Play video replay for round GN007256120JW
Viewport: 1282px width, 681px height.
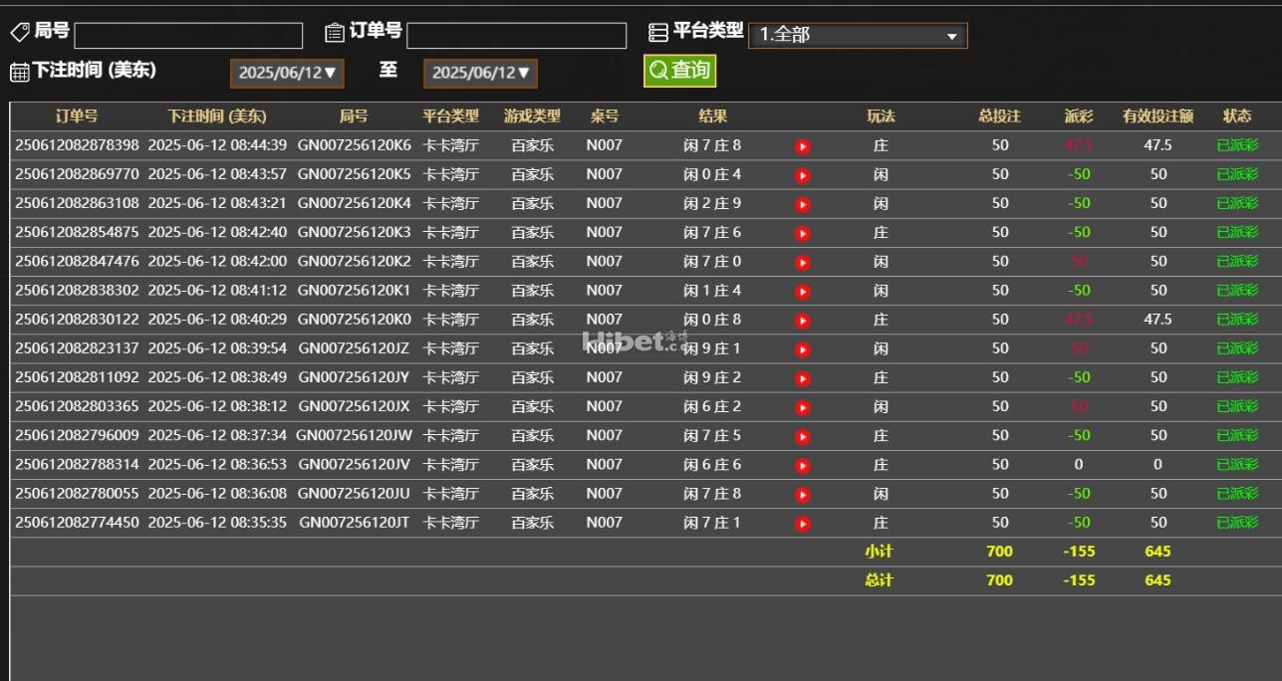point(802,436)
